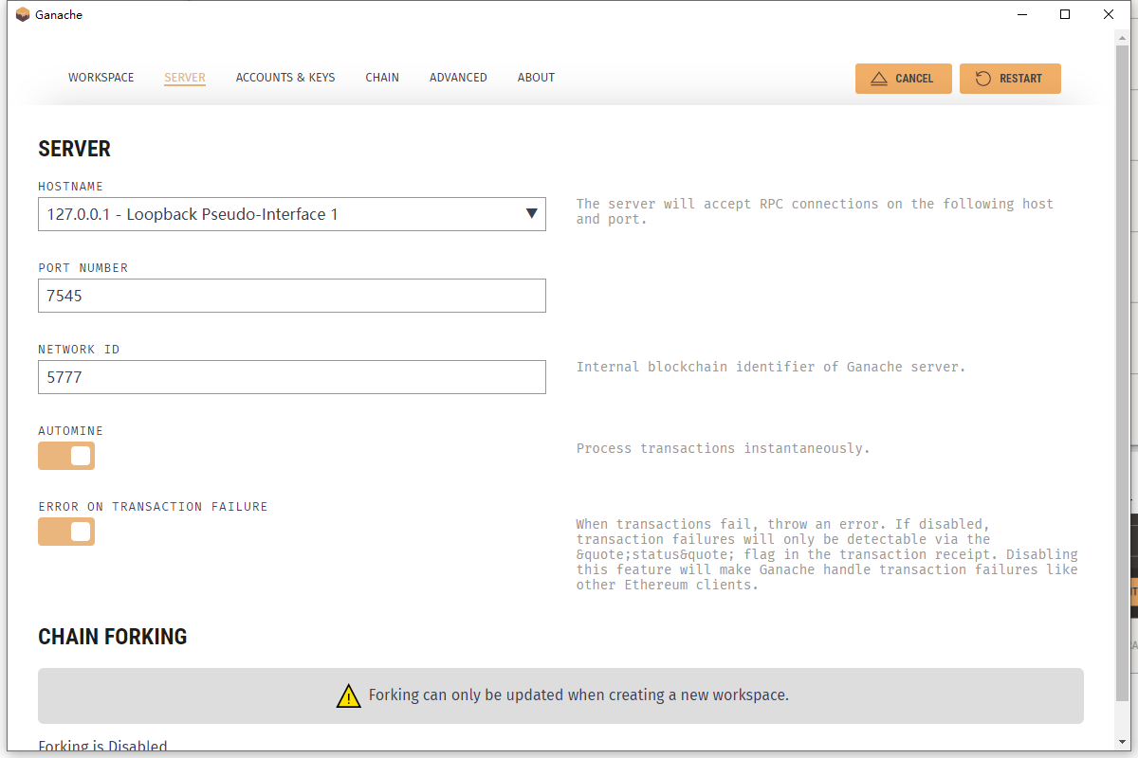Viewport: 1138px width, 758px height.
Task: Click the SERVER section heading
Action: [x=74, y=149]
